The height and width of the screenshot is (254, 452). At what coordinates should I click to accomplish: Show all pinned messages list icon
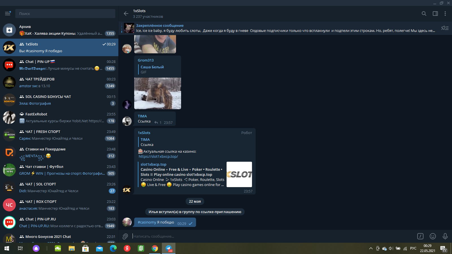tap(445, 28)
